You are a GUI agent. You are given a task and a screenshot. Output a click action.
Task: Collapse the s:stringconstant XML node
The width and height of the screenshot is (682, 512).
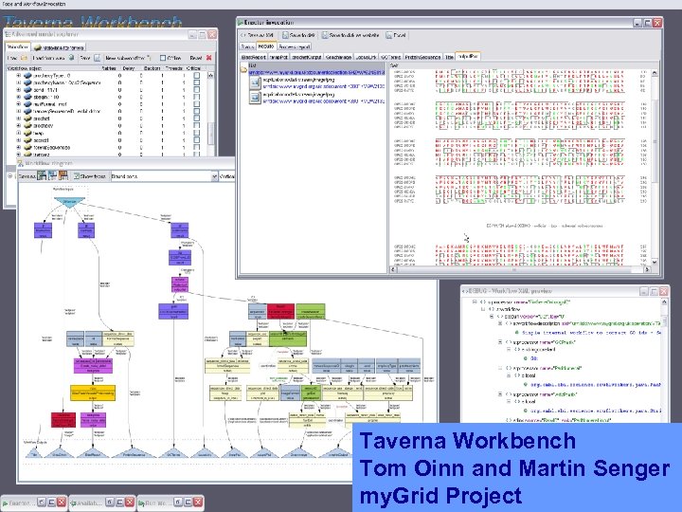(509, 350)
